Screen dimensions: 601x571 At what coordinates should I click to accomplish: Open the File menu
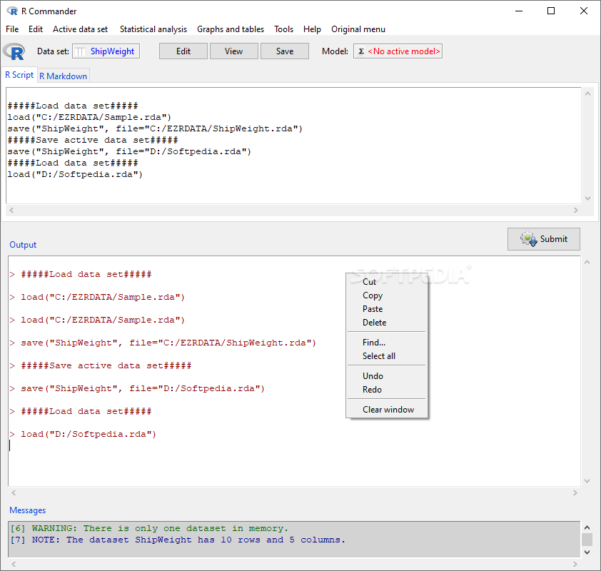12,29
